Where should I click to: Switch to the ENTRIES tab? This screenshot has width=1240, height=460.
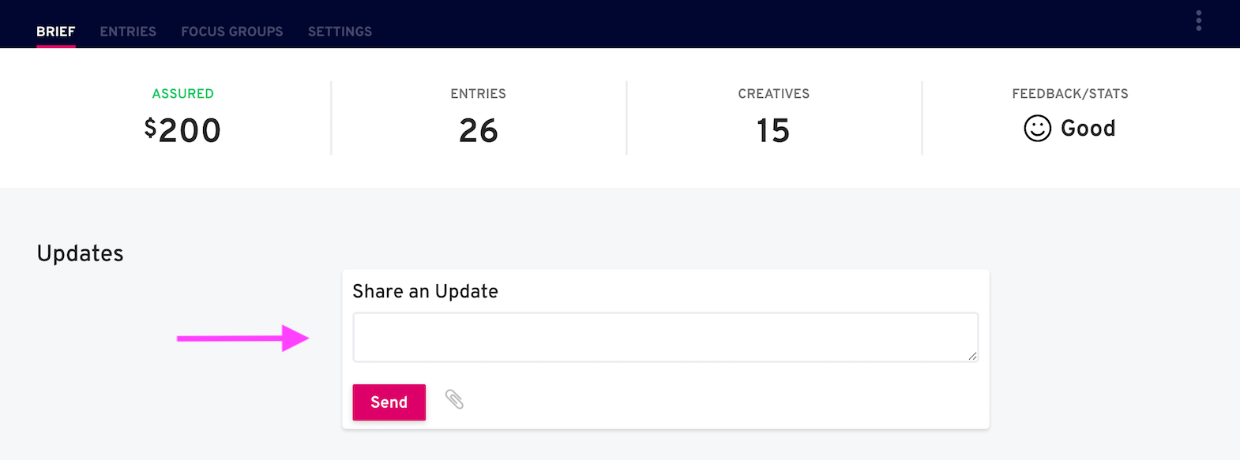click(127, 32)
